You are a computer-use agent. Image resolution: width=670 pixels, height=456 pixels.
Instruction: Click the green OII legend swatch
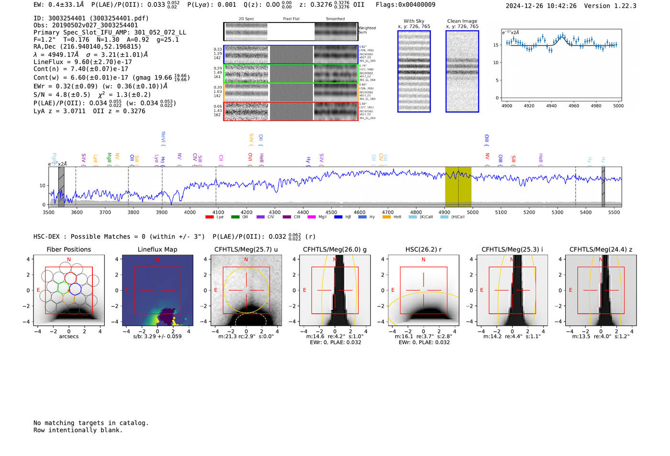pyautogui.click(x=235, y=217)
